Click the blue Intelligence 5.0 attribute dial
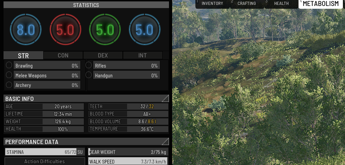This screenshot has height=165, width=345. pyautogui.click(x=144, y=30)
